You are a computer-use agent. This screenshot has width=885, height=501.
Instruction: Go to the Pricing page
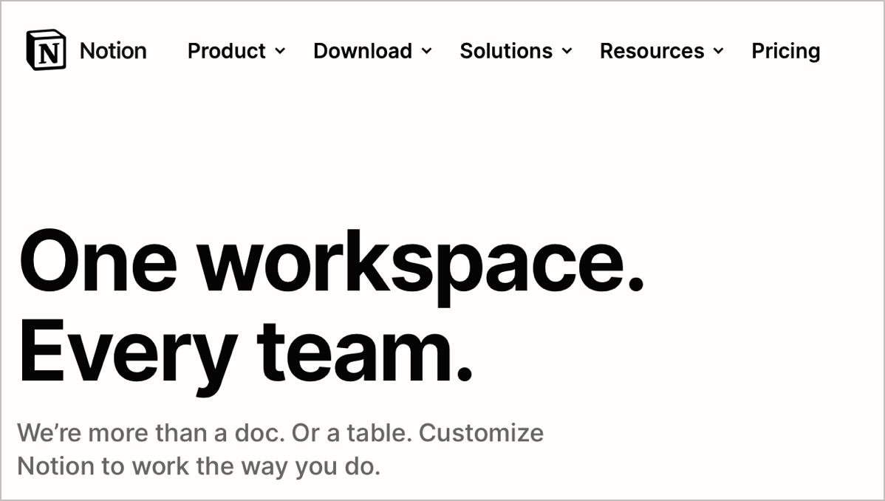coord(785,51)
